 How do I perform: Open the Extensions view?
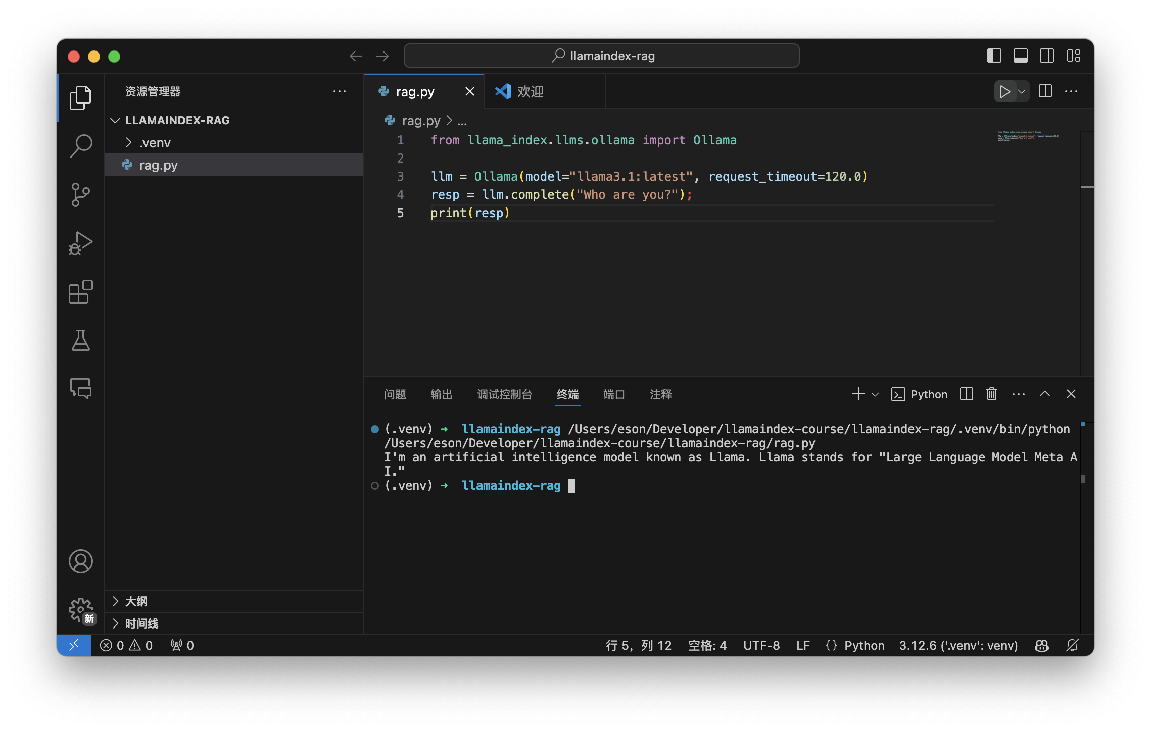pyautogui.click(x=80, y=292)
